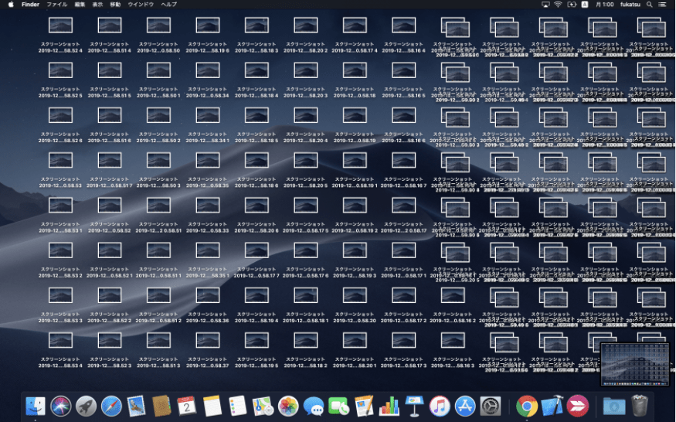Open Launchpad rocket icon

[x=86, y=406]
